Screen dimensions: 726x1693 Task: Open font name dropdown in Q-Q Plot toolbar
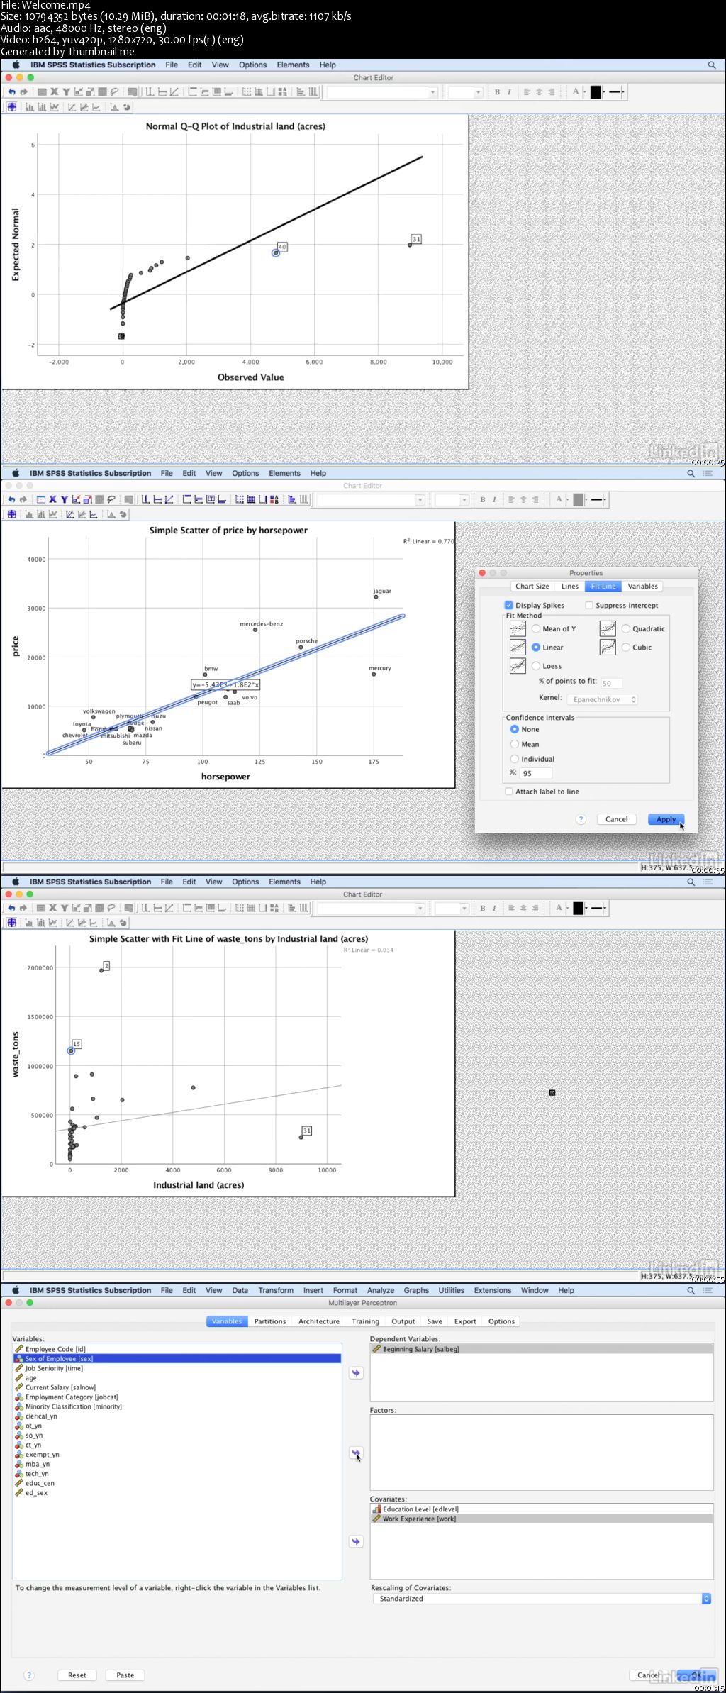coord(382,92)
